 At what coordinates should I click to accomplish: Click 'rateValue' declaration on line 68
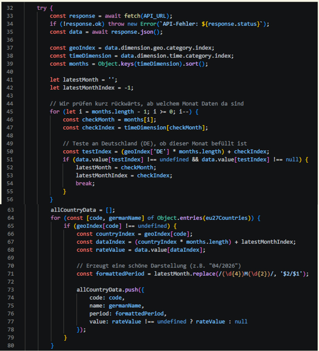[110, 250]
